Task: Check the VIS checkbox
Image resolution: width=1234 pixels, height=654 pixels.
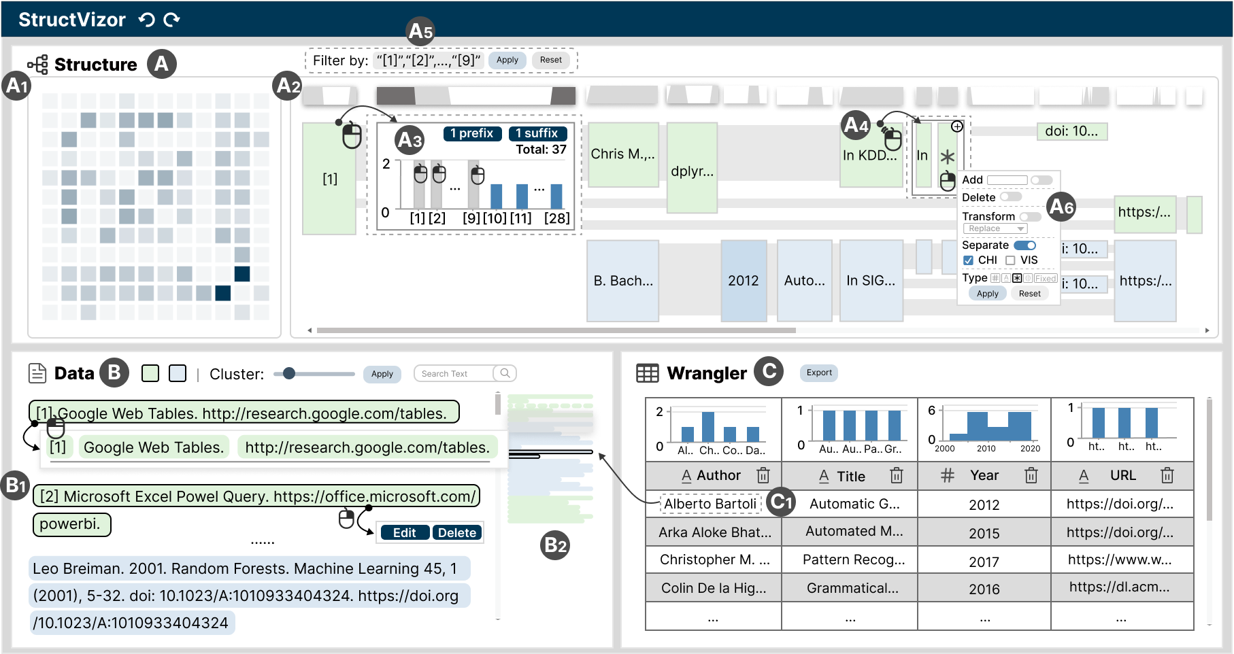Action: click(x=1010, y=260)
